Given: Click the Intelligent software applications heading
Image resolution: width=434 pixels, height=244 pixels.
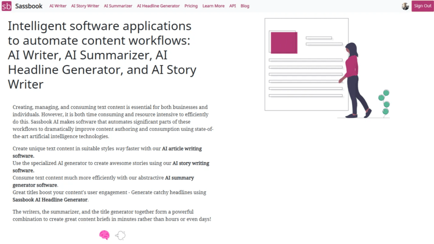Looking at the screenshot, I should coord(102,55).
